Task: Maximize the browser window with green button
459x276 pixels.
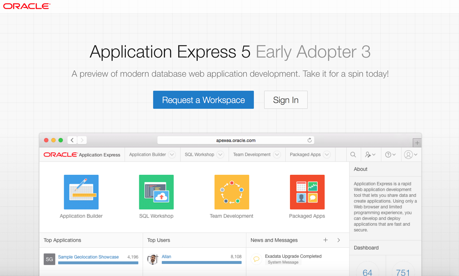Action: point(61,140)
